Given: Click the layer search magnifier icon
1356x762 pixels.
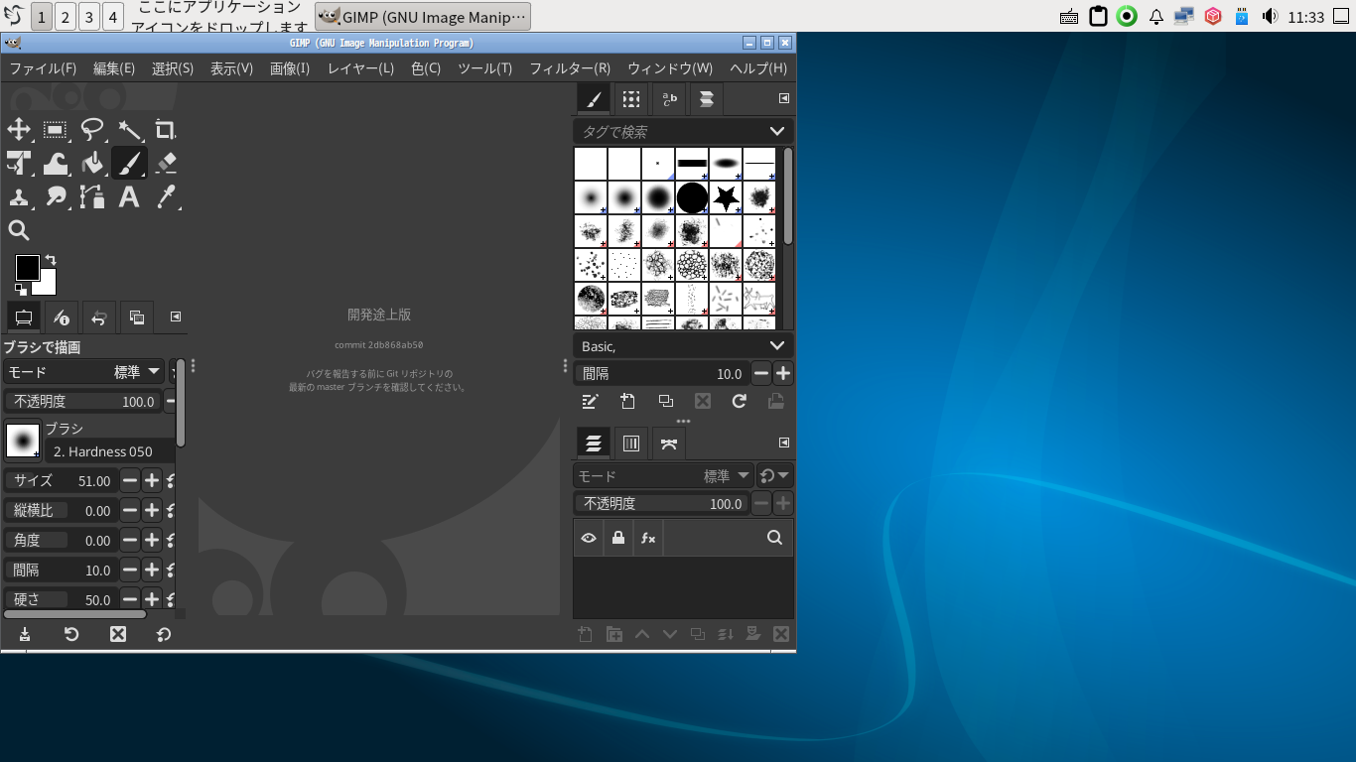Looking at the screenshot, I should pos(775,538).
